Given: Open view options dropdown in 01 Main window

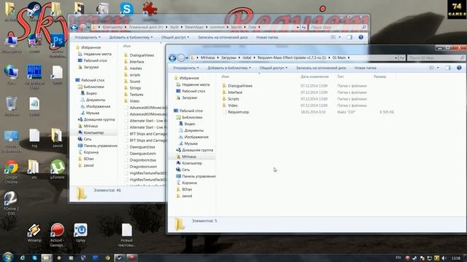Looking at the screenshot, I should (x=438, y=68).
